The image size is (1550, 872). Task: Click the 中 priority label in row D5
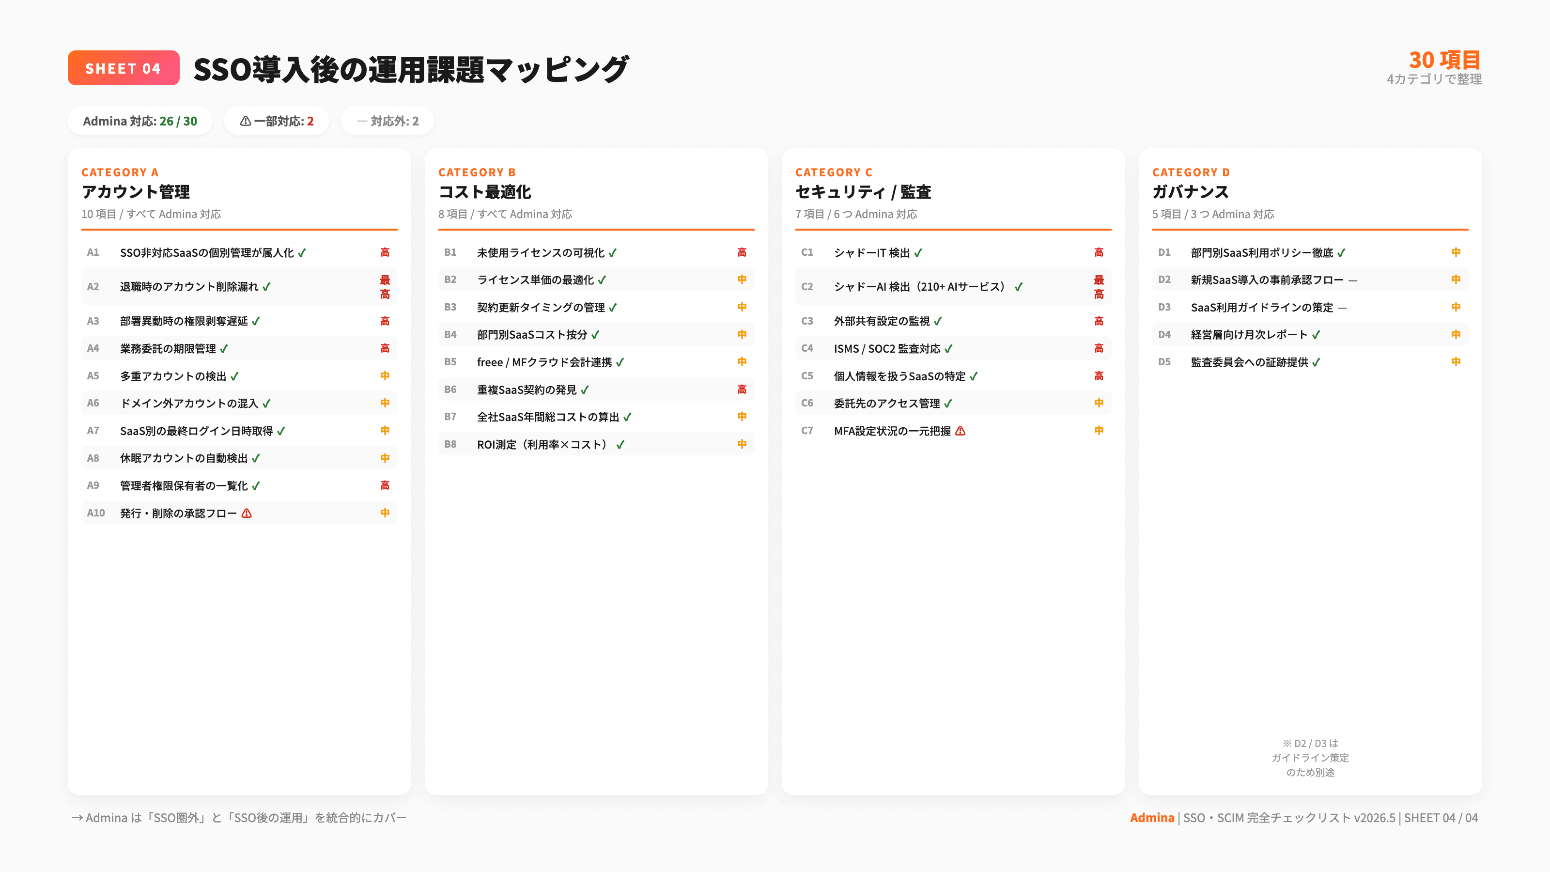(1456, 362)
